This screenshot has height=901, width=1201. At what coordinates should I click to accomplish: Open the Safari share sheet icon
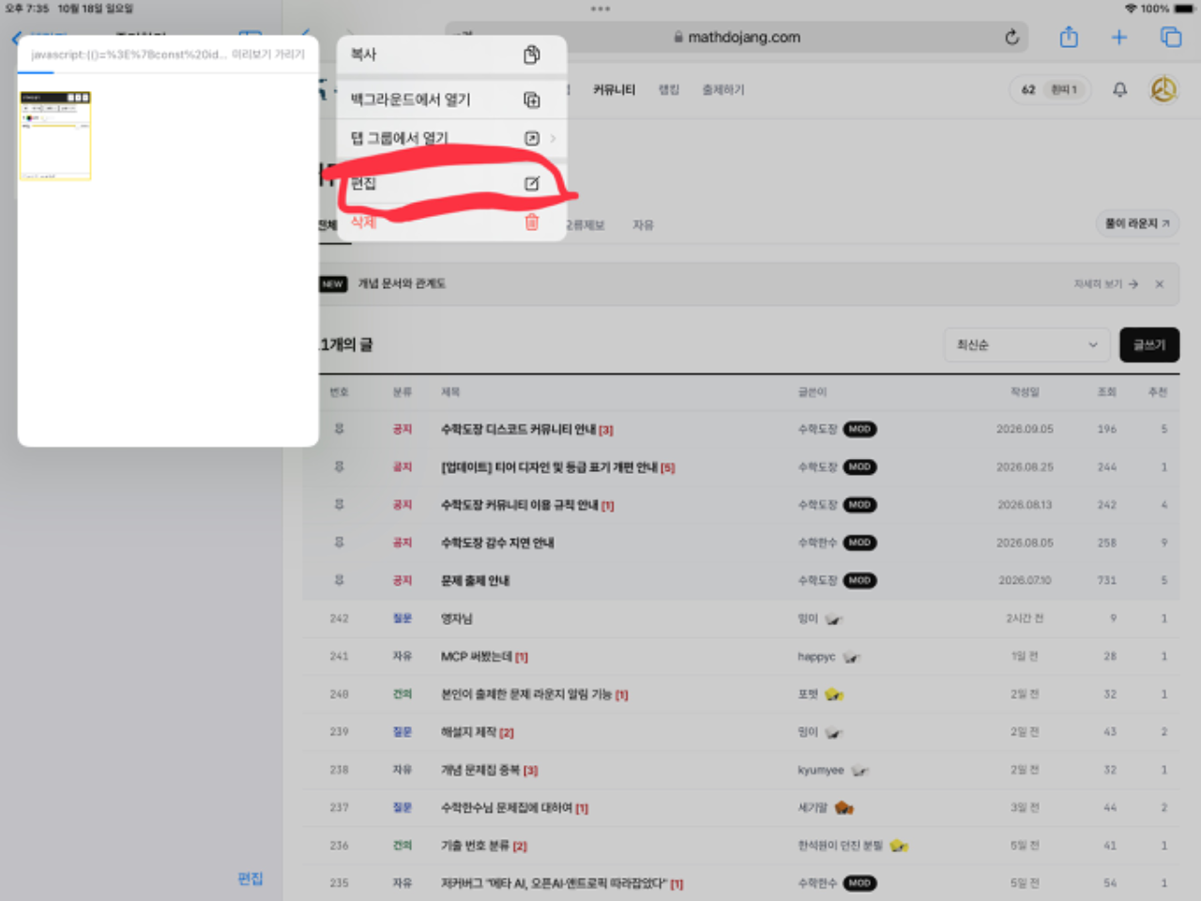[x=1069, y=38]
